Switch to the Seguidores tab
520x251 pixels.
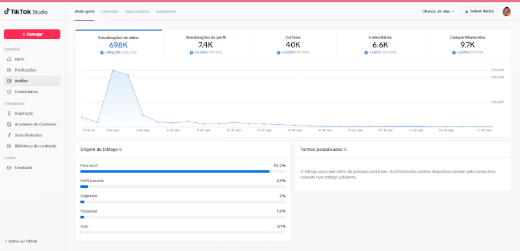pos(166,12)
